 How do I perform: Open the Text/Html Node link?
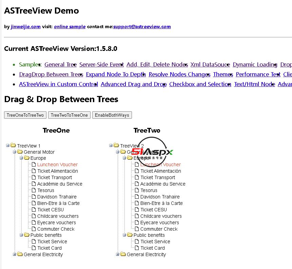(x=255, y=84)
